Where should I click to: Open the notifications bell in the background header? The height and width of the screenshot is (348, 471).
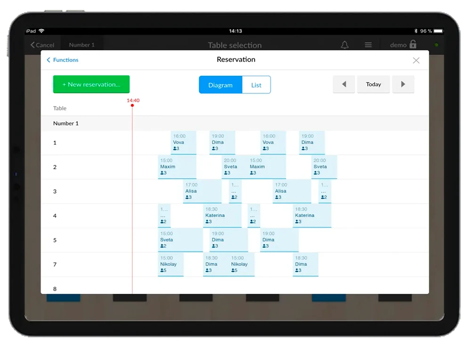(345, 45)
